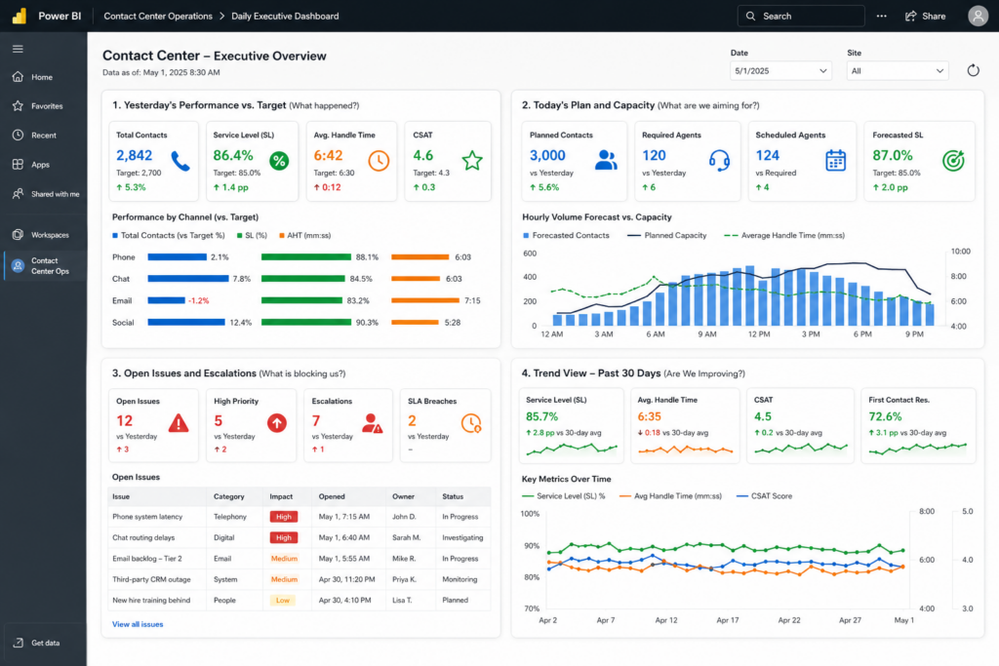The image size is (999, 666).
Task: Click the Power BI logo icon
Action: click(x=20, y=16)
